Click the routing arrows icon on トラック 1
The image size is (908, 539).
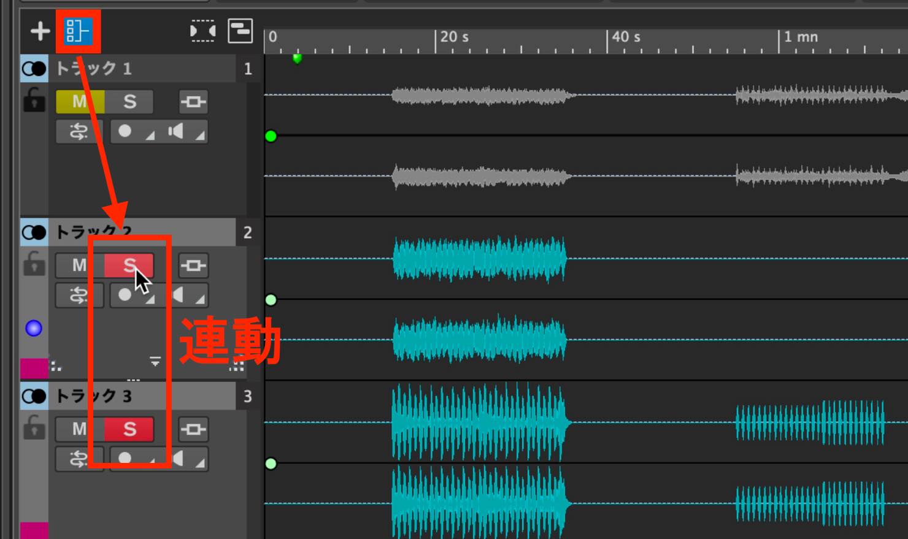coord(79,131)
